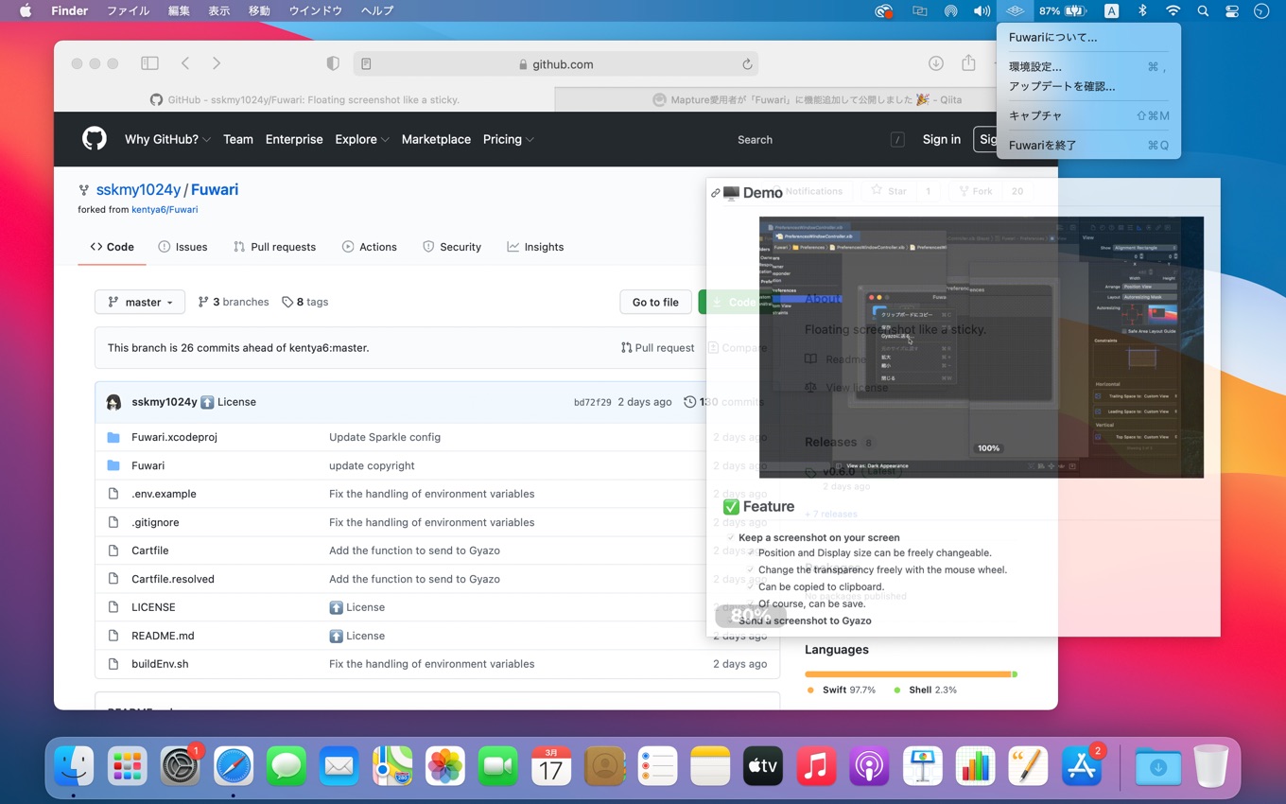Open the Downloads folder in the Dock
This screenshot has height=804, width=1286.
tap(1158, 765)
